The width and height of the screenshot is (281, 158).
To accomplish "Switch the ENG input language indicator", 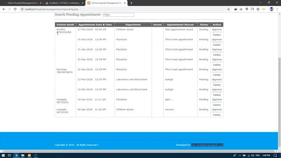I will 258,155.
